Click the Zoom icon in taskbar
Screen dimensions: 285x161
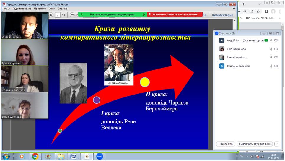point(100,156)
